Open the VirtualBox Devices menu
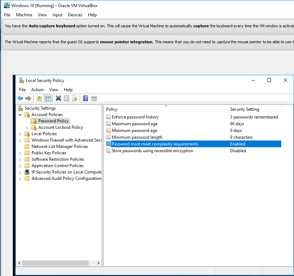The width and height of the screenshot is (294, 276). (75, 15)
